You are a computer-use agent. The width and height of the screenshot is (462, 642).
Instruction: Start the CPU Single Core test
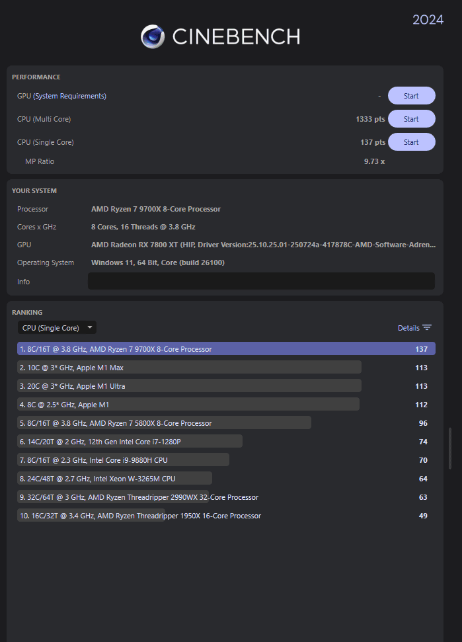tap(411, 142)
